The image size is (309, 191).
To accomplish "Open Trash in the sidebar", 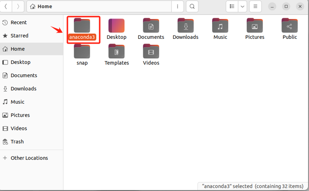I will [31, 142].
